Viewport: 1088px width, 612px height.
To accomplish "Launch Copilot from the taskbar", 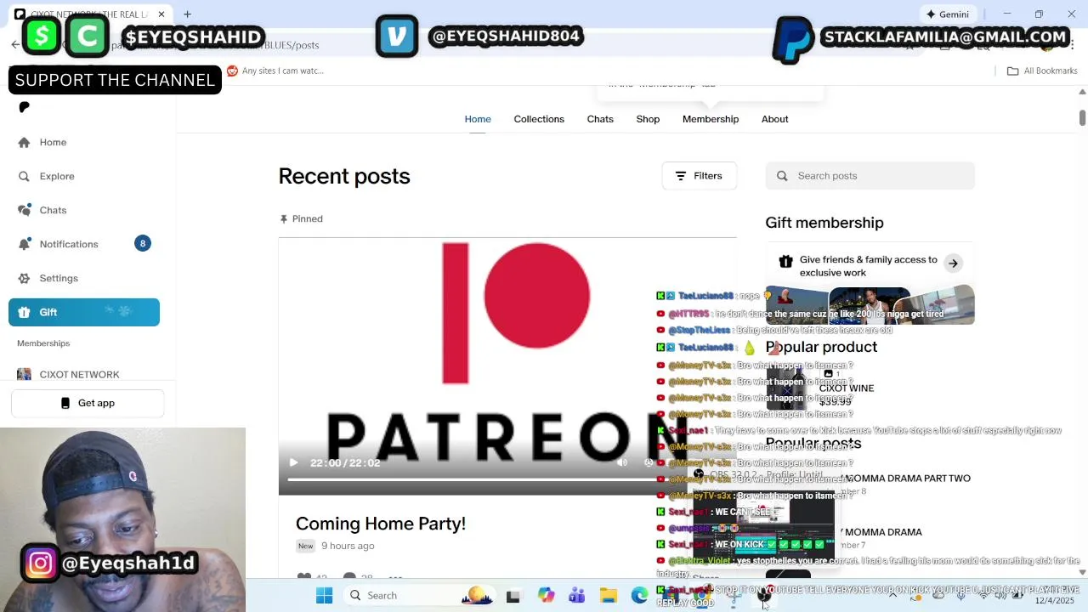I will (x=546, y=596).
